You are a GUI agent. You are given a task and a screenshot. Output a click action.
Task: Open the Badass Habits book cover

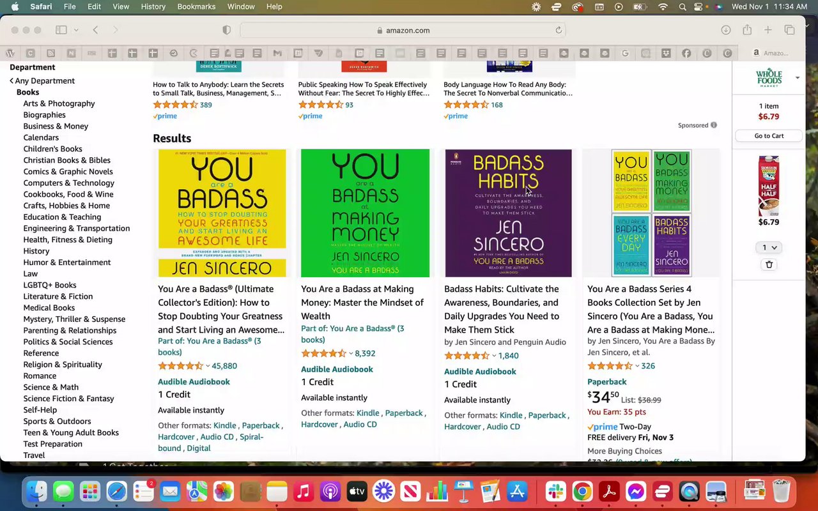(509, 213)
